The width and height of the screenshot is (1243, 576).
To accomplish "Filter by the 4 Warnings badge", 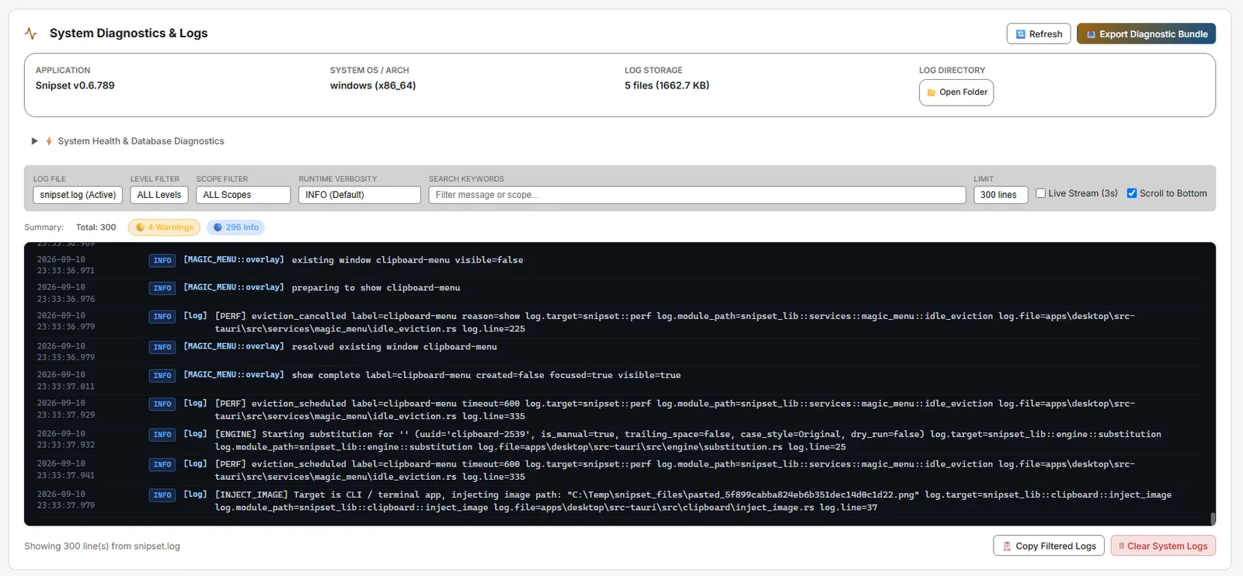I will pyautogui.click(x=164, y=227).
